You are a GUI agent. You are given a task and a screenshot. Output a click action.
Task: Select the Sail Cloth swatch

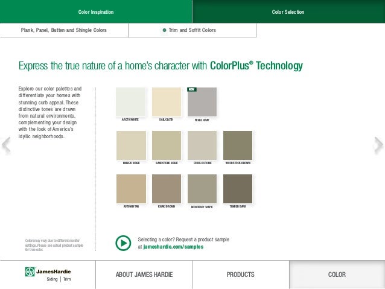[x=167, y=102]
